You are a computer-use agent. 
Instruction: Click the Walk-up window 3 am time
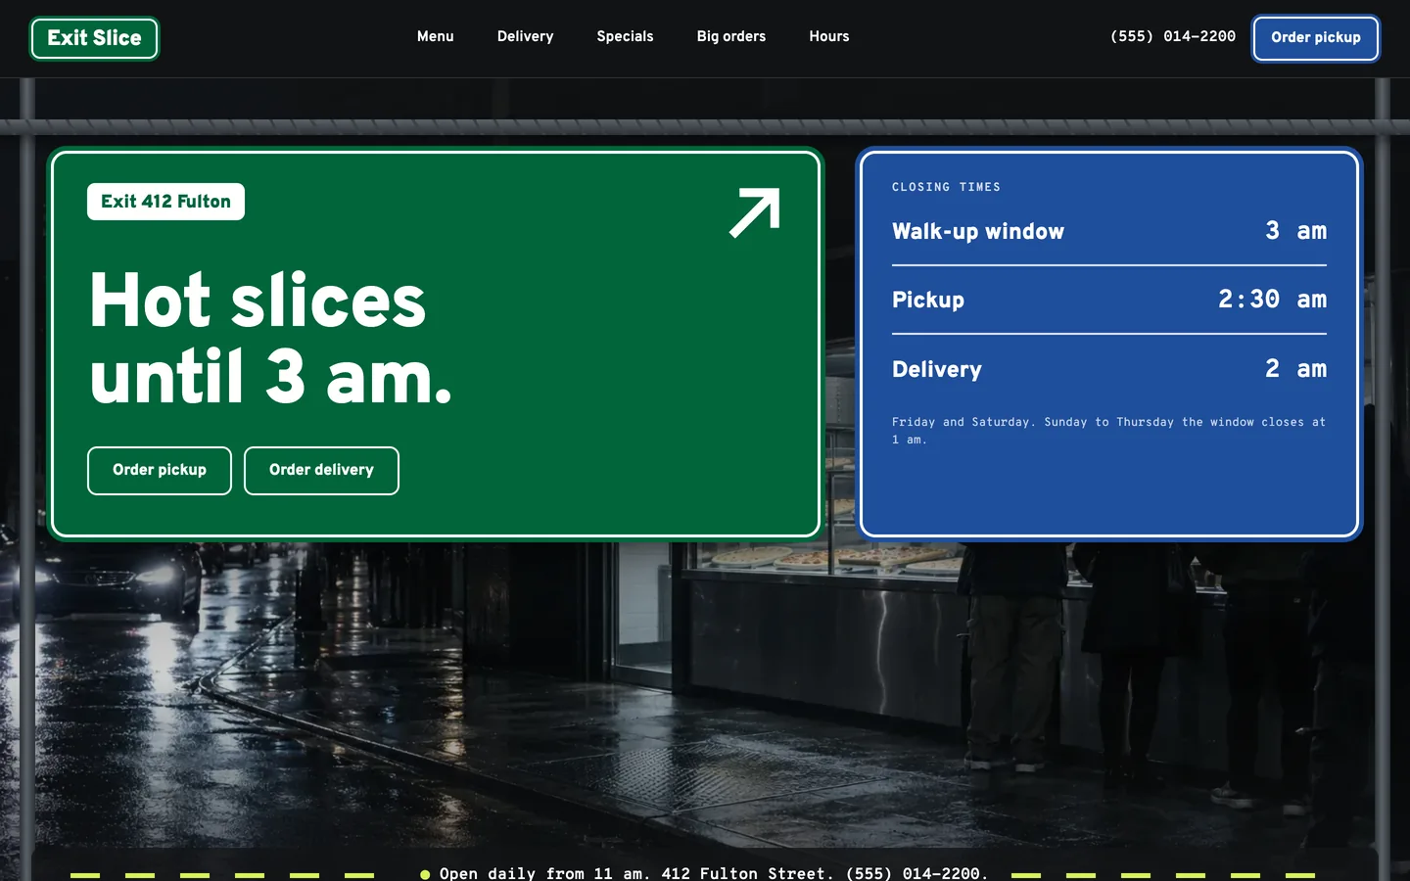point(1295,231)
